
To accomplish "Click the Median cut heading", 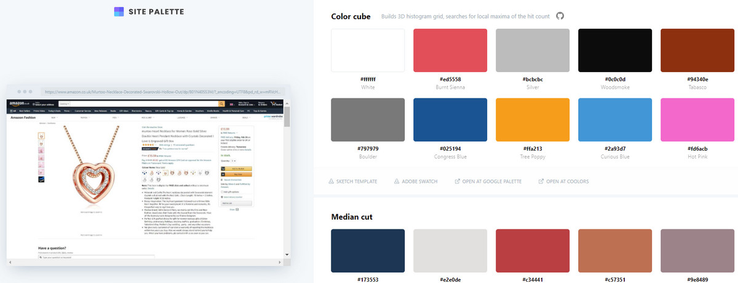I will pyautogui.click(x=352, y=217).
